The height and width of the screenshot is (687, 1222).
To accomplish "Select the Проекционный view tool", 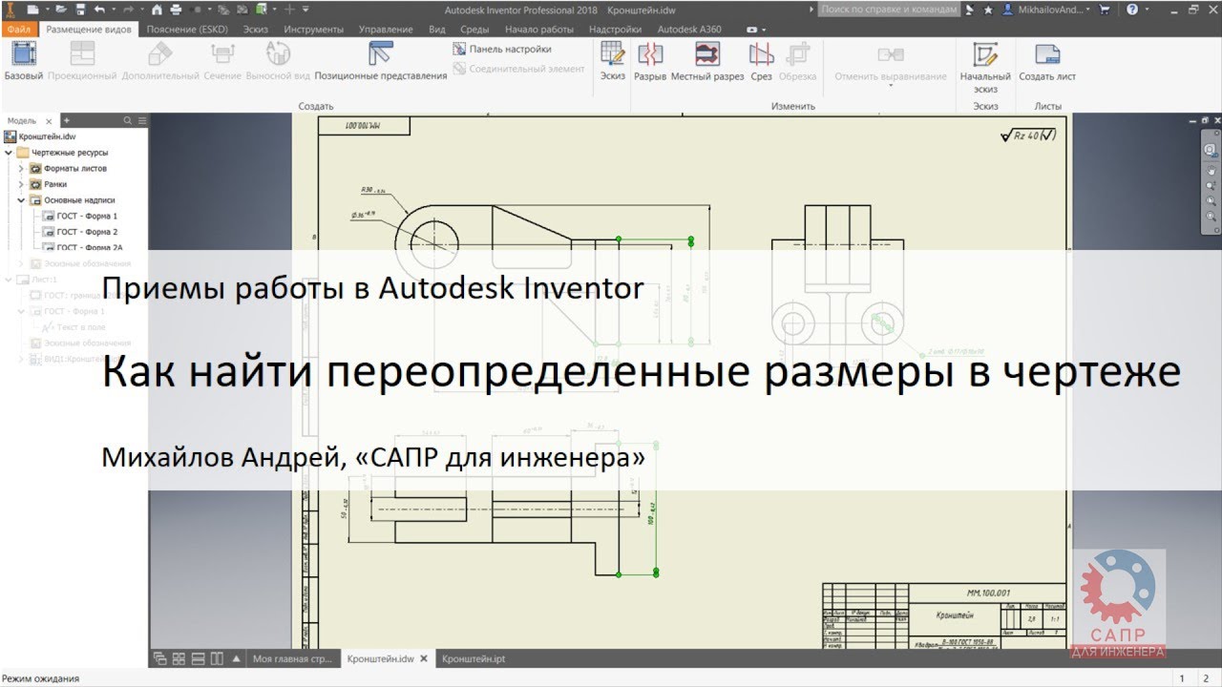I will 82,60.
